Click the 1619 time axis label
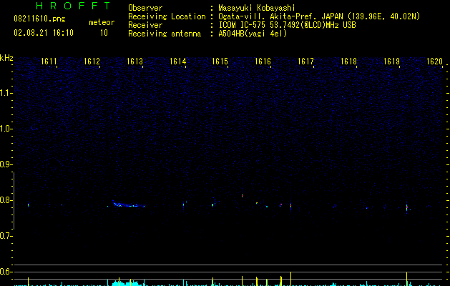Viewport: 450px width, 286px height. (391, 61)
